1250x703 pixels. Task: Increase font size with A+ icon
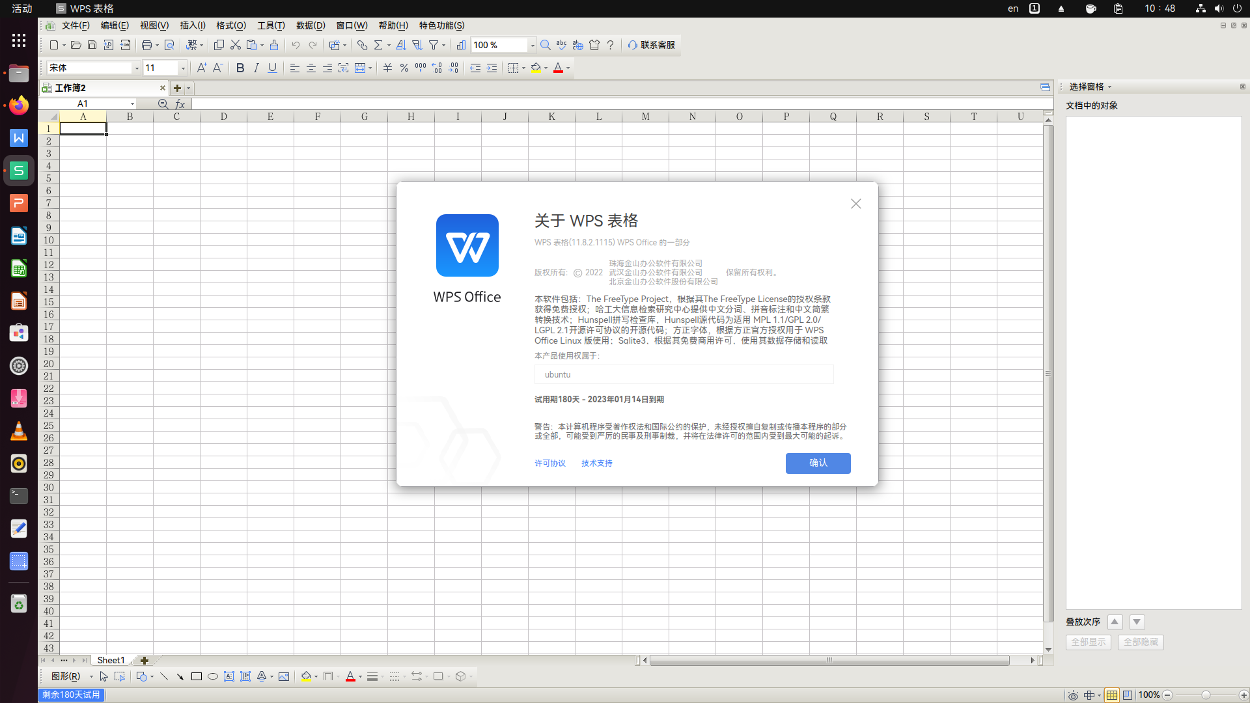(201, 68)
